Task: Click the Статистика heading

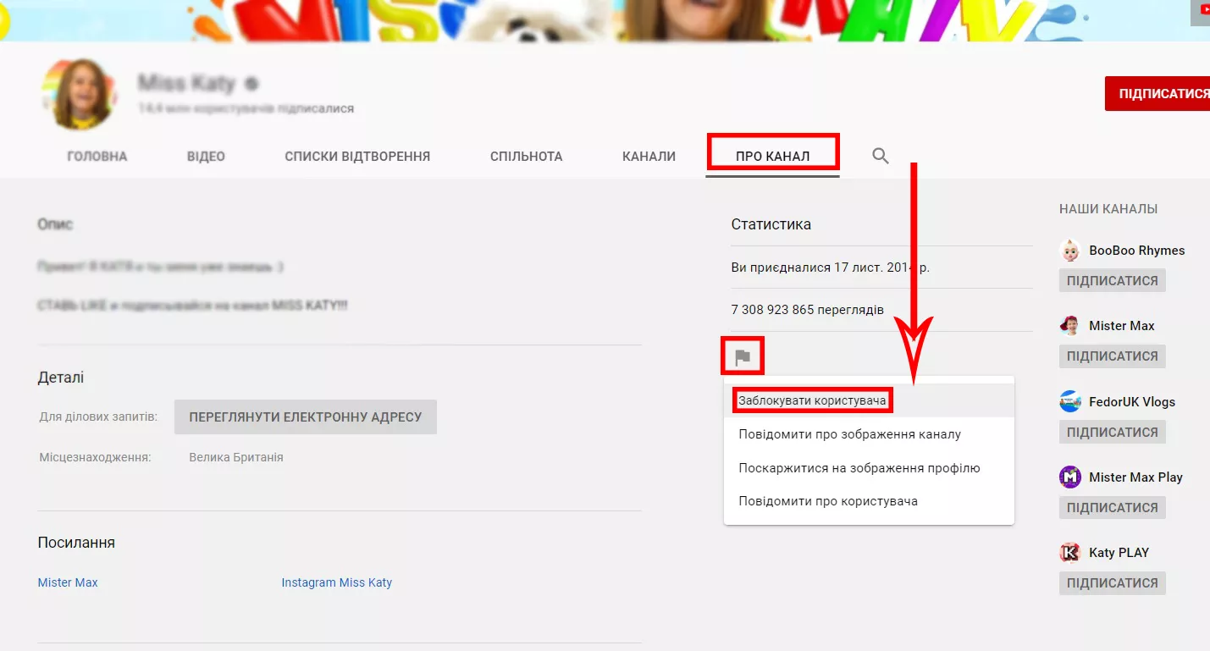Action: [771, 224]
